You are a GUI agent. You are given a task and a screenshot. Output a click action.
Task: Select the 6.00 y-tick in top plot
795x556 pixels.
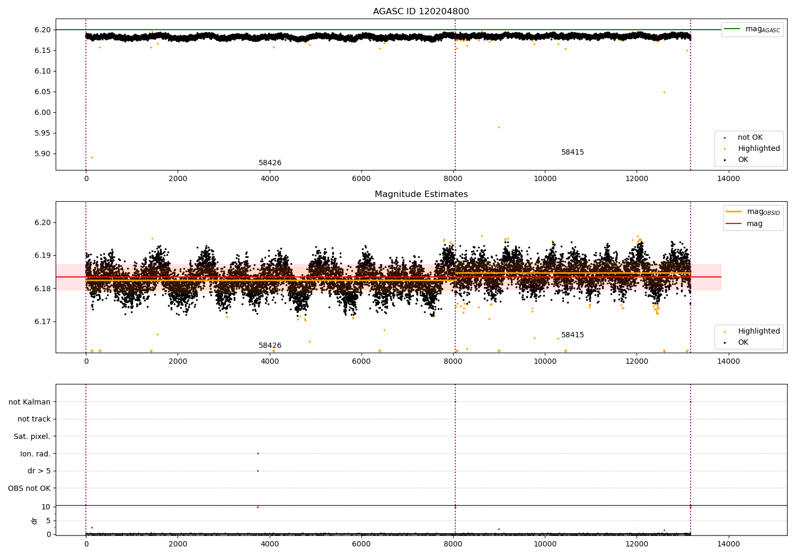coord(42,112)
